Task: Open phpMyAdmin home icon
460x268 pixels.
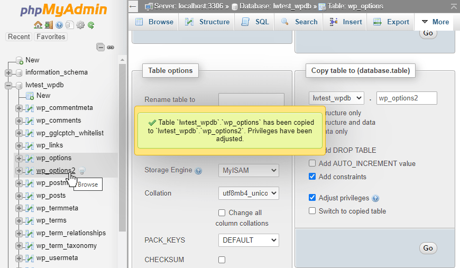Action: pyautogui.click(x=38, y=25)
